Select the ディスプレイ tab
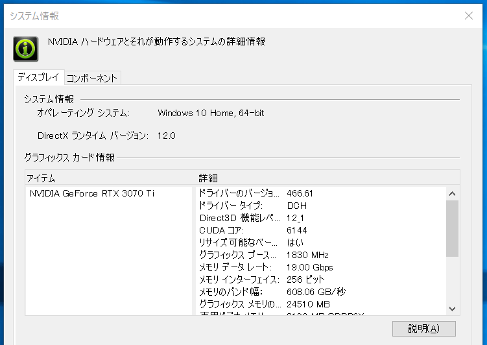This screenshot has height=345, width=487. [38, 77]
